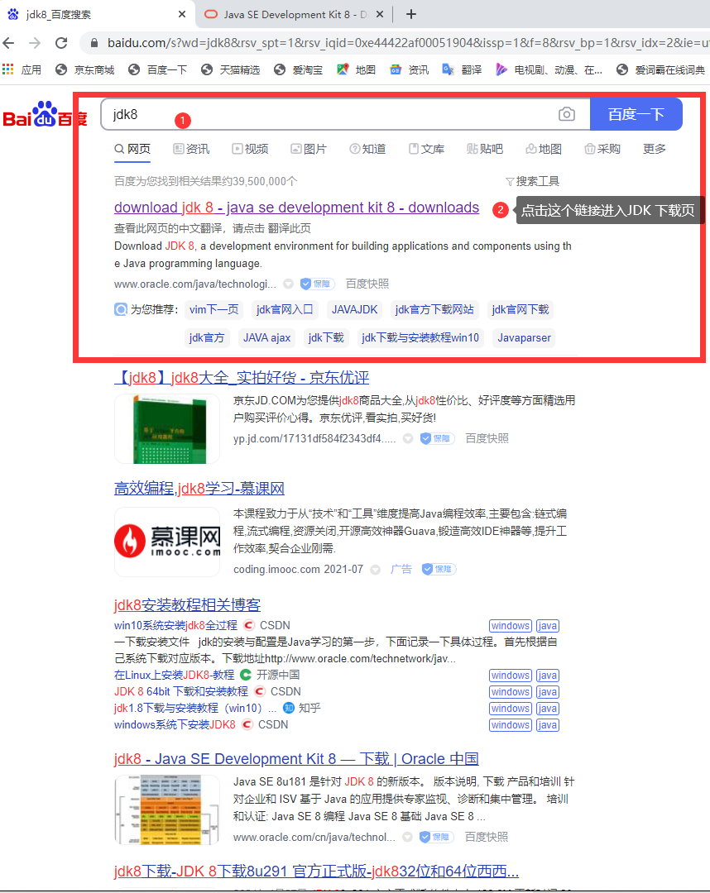Click the browser back arrow
Image resolution: width=710 pixels, height=893 pixels.
tap(8, 43)
